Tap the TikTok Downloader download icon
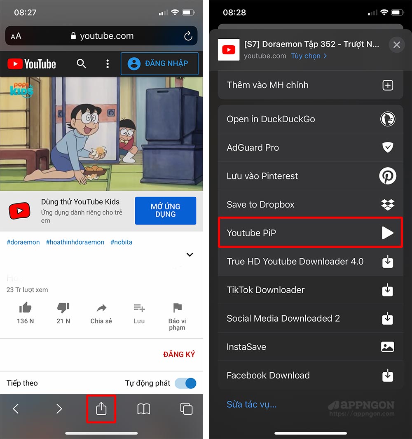 click(x=388, y=290)
